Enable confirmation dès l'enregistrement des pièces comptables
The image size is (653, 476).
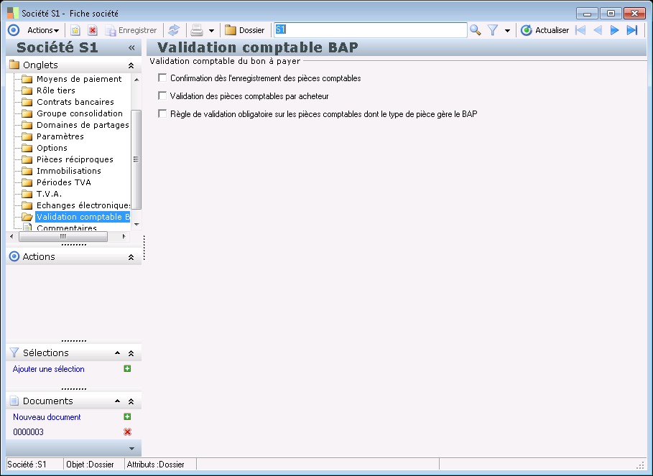(162, 78)
